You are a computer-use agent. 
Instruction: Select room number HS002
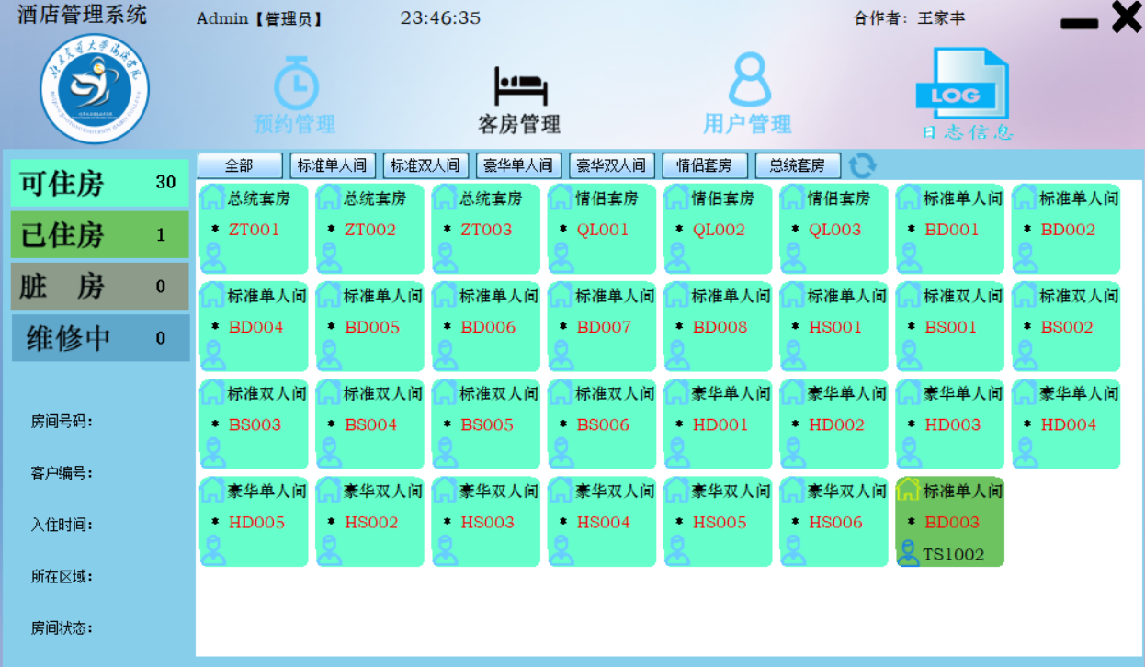point(371,522)
